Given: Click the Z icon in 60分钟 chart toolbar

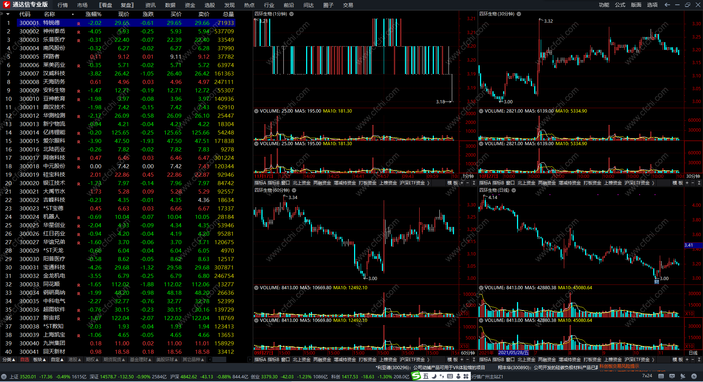Looking at the screenshot, I should pos(474,359).
